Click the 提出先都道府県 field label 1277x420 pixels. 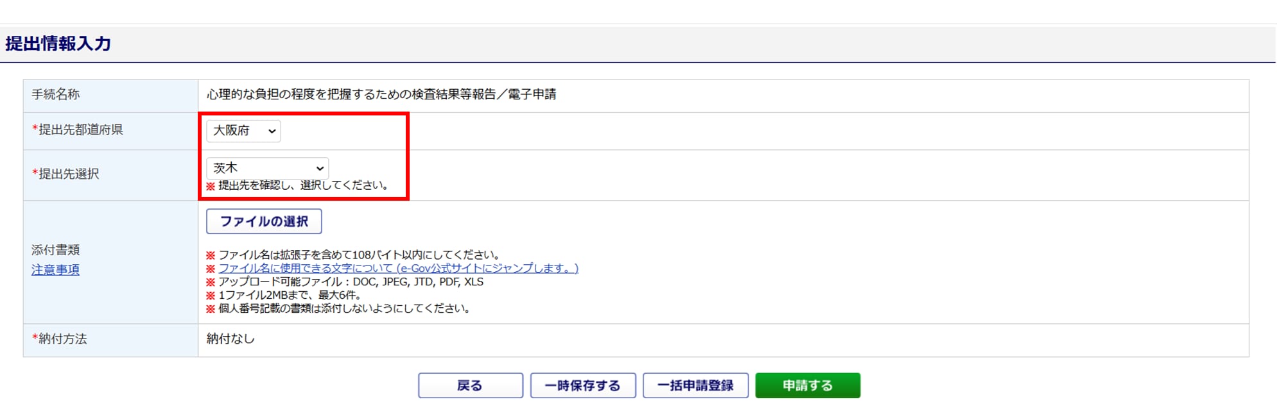pos(78,130)
